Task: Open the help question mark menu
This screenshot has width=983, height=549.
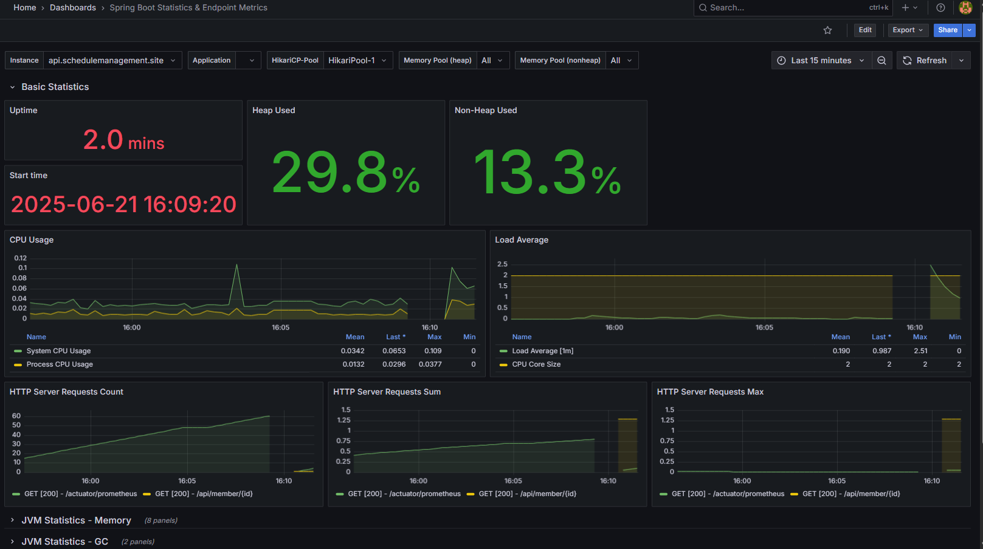Action: [940, 8]
